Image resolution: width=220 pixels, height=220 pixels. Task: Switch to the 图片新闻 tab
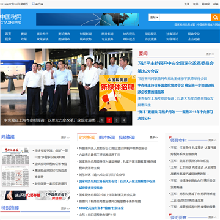coord(107,137)
